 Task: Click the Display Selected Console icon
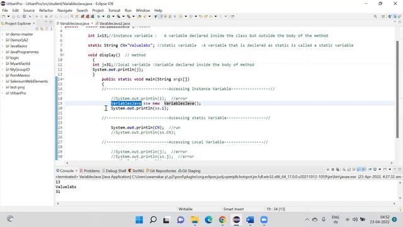pos(375,170)
